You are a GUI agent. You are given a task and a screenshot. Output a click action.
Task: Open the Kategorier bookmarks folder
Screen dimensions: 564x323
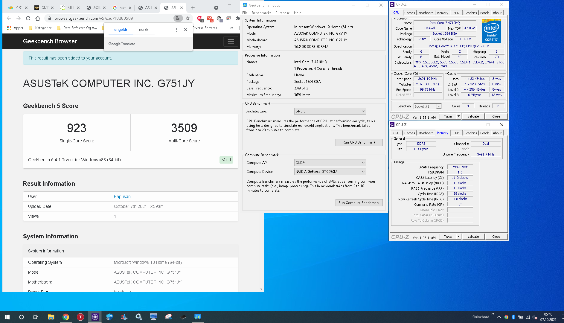(40, 28)
